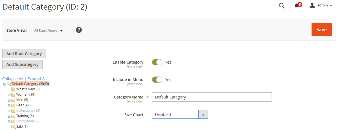Toggle the Include in Menu switch
Screen dimensions: 338x130
157,80
